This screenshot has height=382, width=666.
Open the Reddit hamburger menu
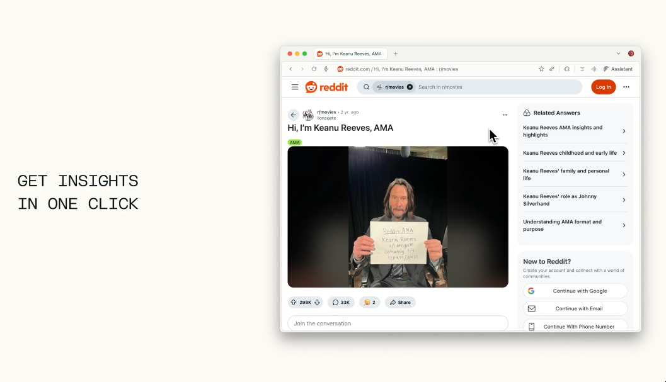tap(295, 87)
